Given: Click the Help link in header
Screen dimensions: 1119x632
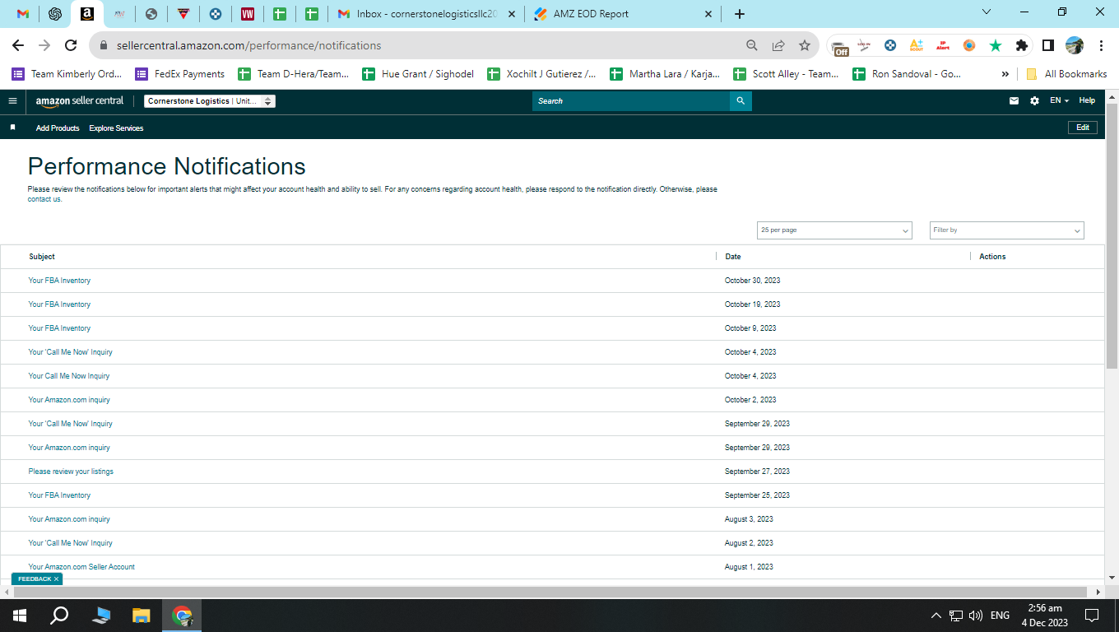Looking at the screenshot, I should [x=1087, y=100].
